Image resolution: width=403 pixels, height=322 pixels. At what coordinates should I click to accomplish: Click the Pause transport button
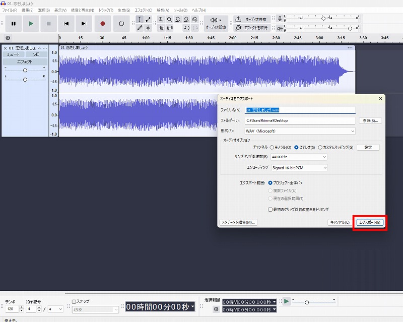point(14,23)
